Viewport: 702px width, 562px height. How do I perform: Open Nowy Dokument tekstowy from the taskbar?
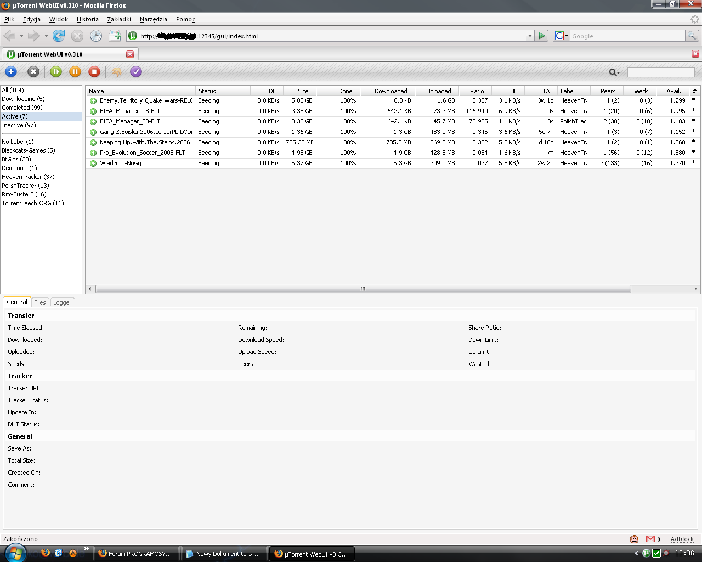point(224,554)
